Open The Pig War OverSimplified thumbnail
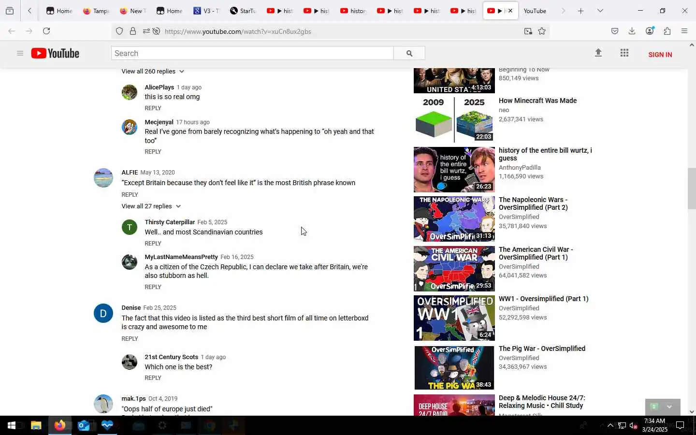Viewport: 696px width, 435px height. point(454,368)
